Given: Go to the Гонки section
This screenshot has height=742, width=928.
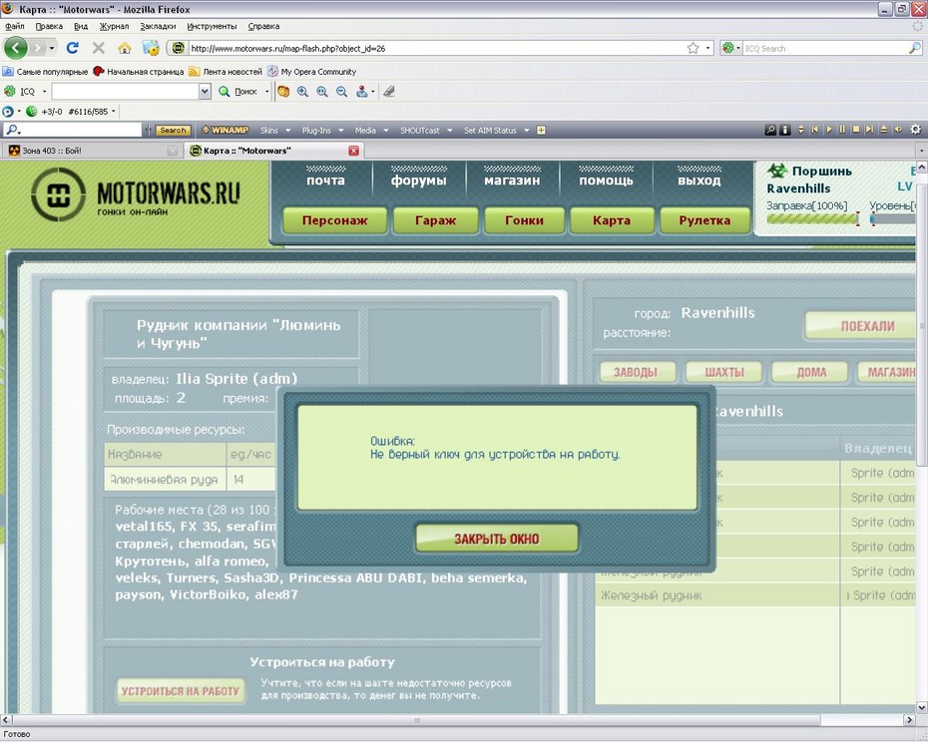Looking at the screenshot, I should [524, 220].
